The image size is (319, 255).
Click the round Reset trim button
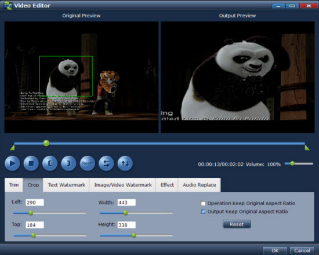click(x=88, y=163)
